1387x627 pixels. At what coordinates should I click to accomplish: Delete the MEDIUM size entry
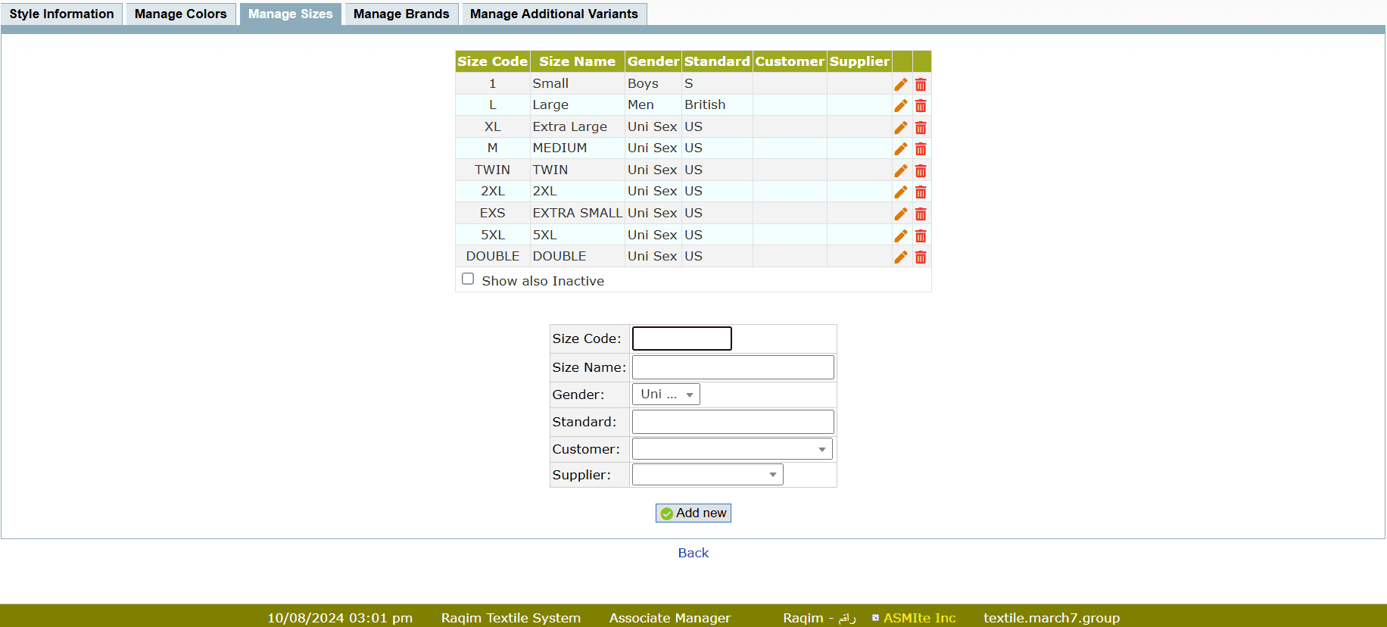click(921, 149)
